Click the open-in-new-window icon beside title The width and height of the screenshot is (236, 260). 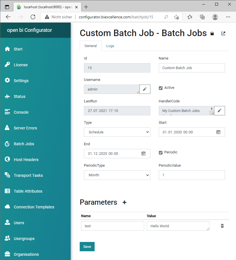point(223,34)
